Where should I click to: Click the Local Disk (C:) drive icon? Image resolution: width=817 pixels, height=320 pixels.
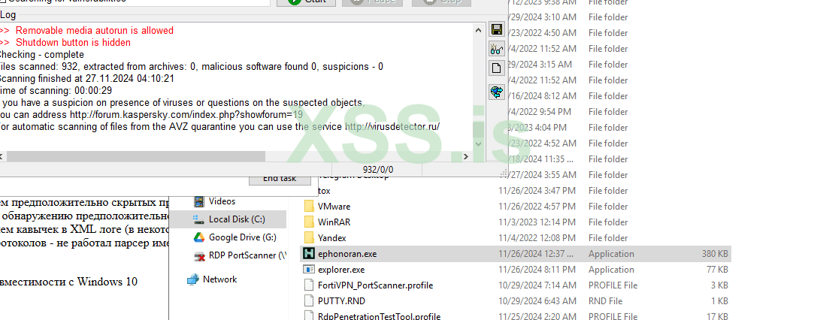[x=198, y=219]
